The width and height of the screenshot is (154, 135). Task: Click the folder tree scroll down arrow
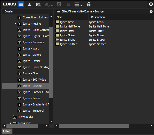pyautogui.click(x=51, y=121)
